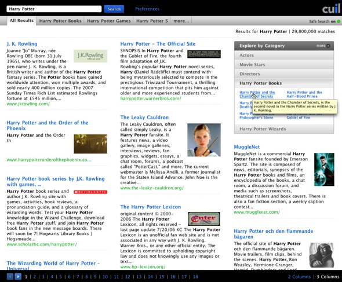
Task: Expand the Actors category
Action: click(x=284, y=55)
